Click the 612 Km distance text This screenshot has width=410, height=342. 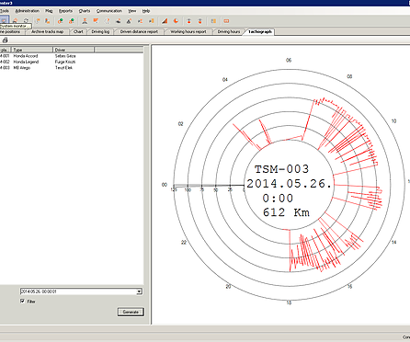286,212
